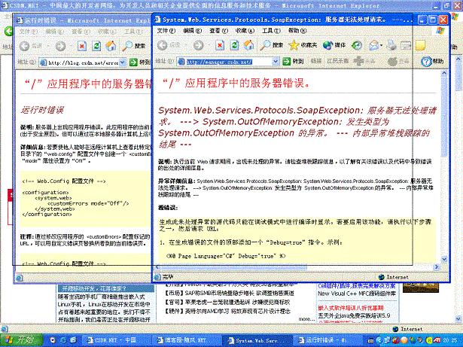Image resolution: width=463 pixels, height=347 pixels.
Task: Click Back arrow in 运行时错误 window
Action: click(x=25, y=46)
